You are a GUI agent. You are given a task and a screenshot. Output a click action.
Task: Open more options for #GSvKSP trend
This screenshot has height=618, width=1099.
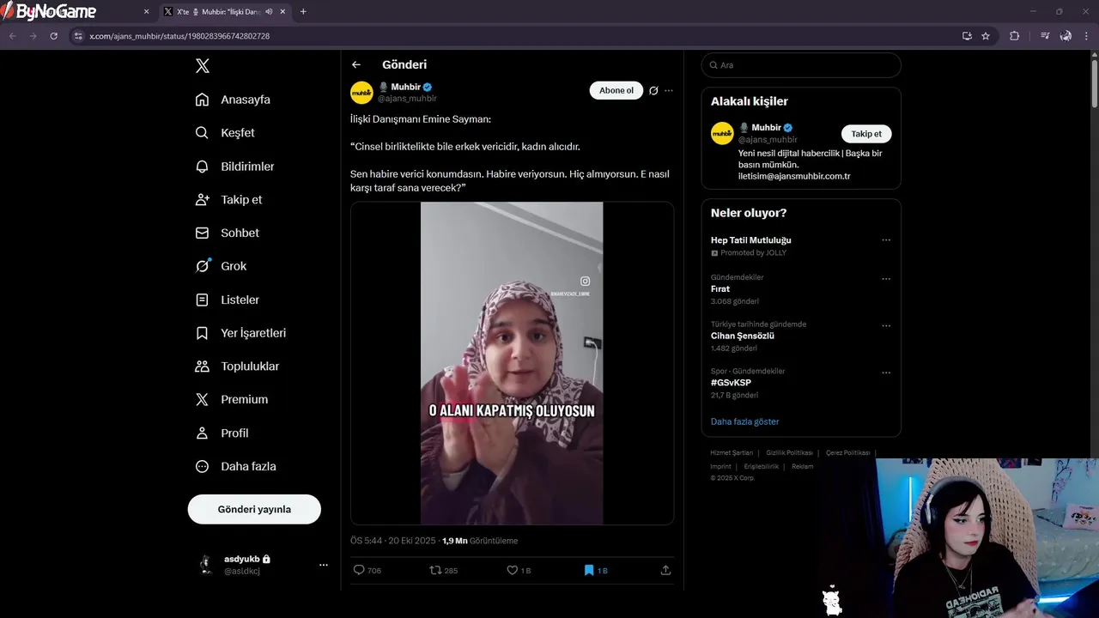(x=886, y=373)
